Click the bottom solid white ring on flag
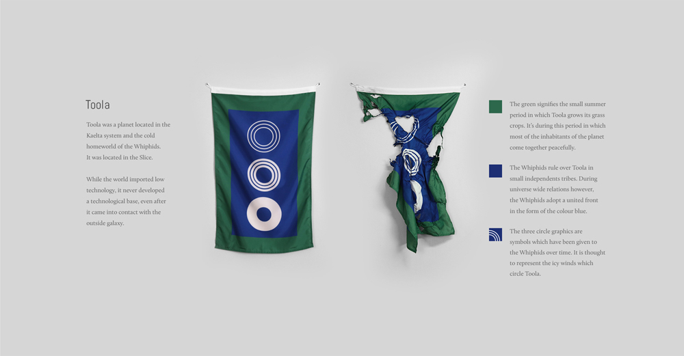 [x=264, y=214]
